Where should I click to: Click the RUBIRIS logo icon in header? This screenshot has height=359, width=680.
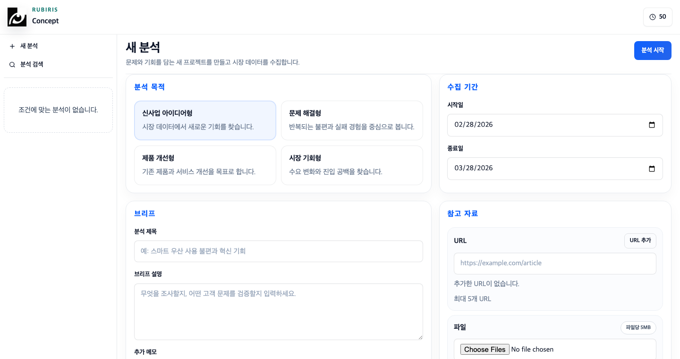point(17,17)
